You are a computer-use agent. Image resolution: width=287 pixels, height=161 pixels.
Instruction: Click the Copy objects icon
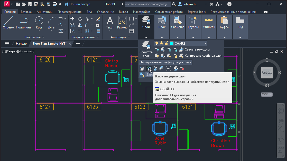(x=72, y=25)
